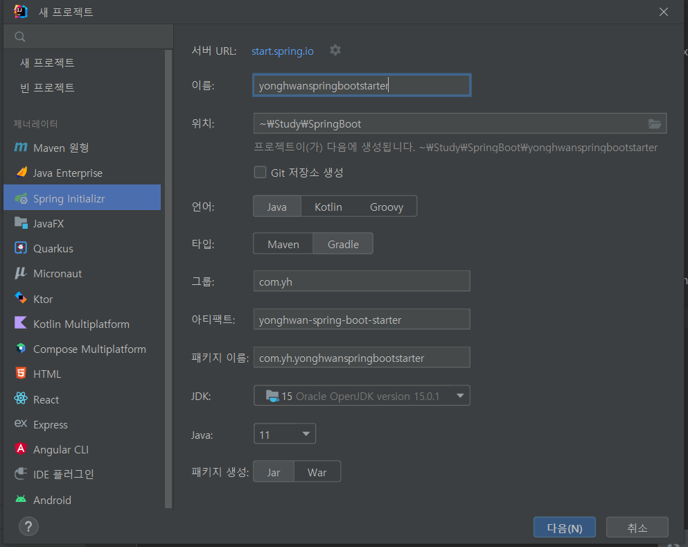Click the JavaFX generator icon

(x=21, y=223)
